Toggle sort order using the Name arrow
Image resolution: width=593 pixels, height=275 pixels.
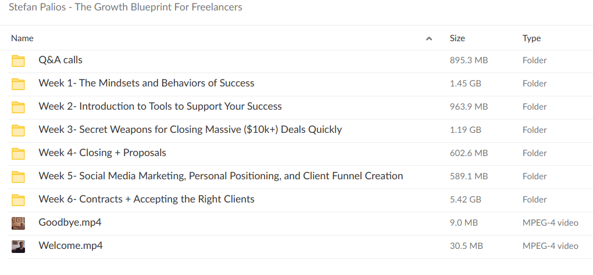click(429, 39)
